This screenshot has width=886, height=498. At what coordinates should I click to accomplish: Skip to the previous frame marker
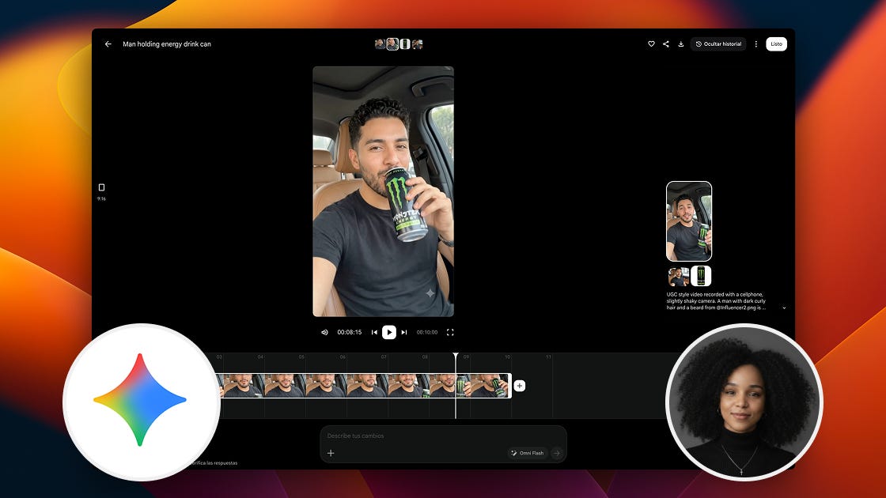(374, 333)
